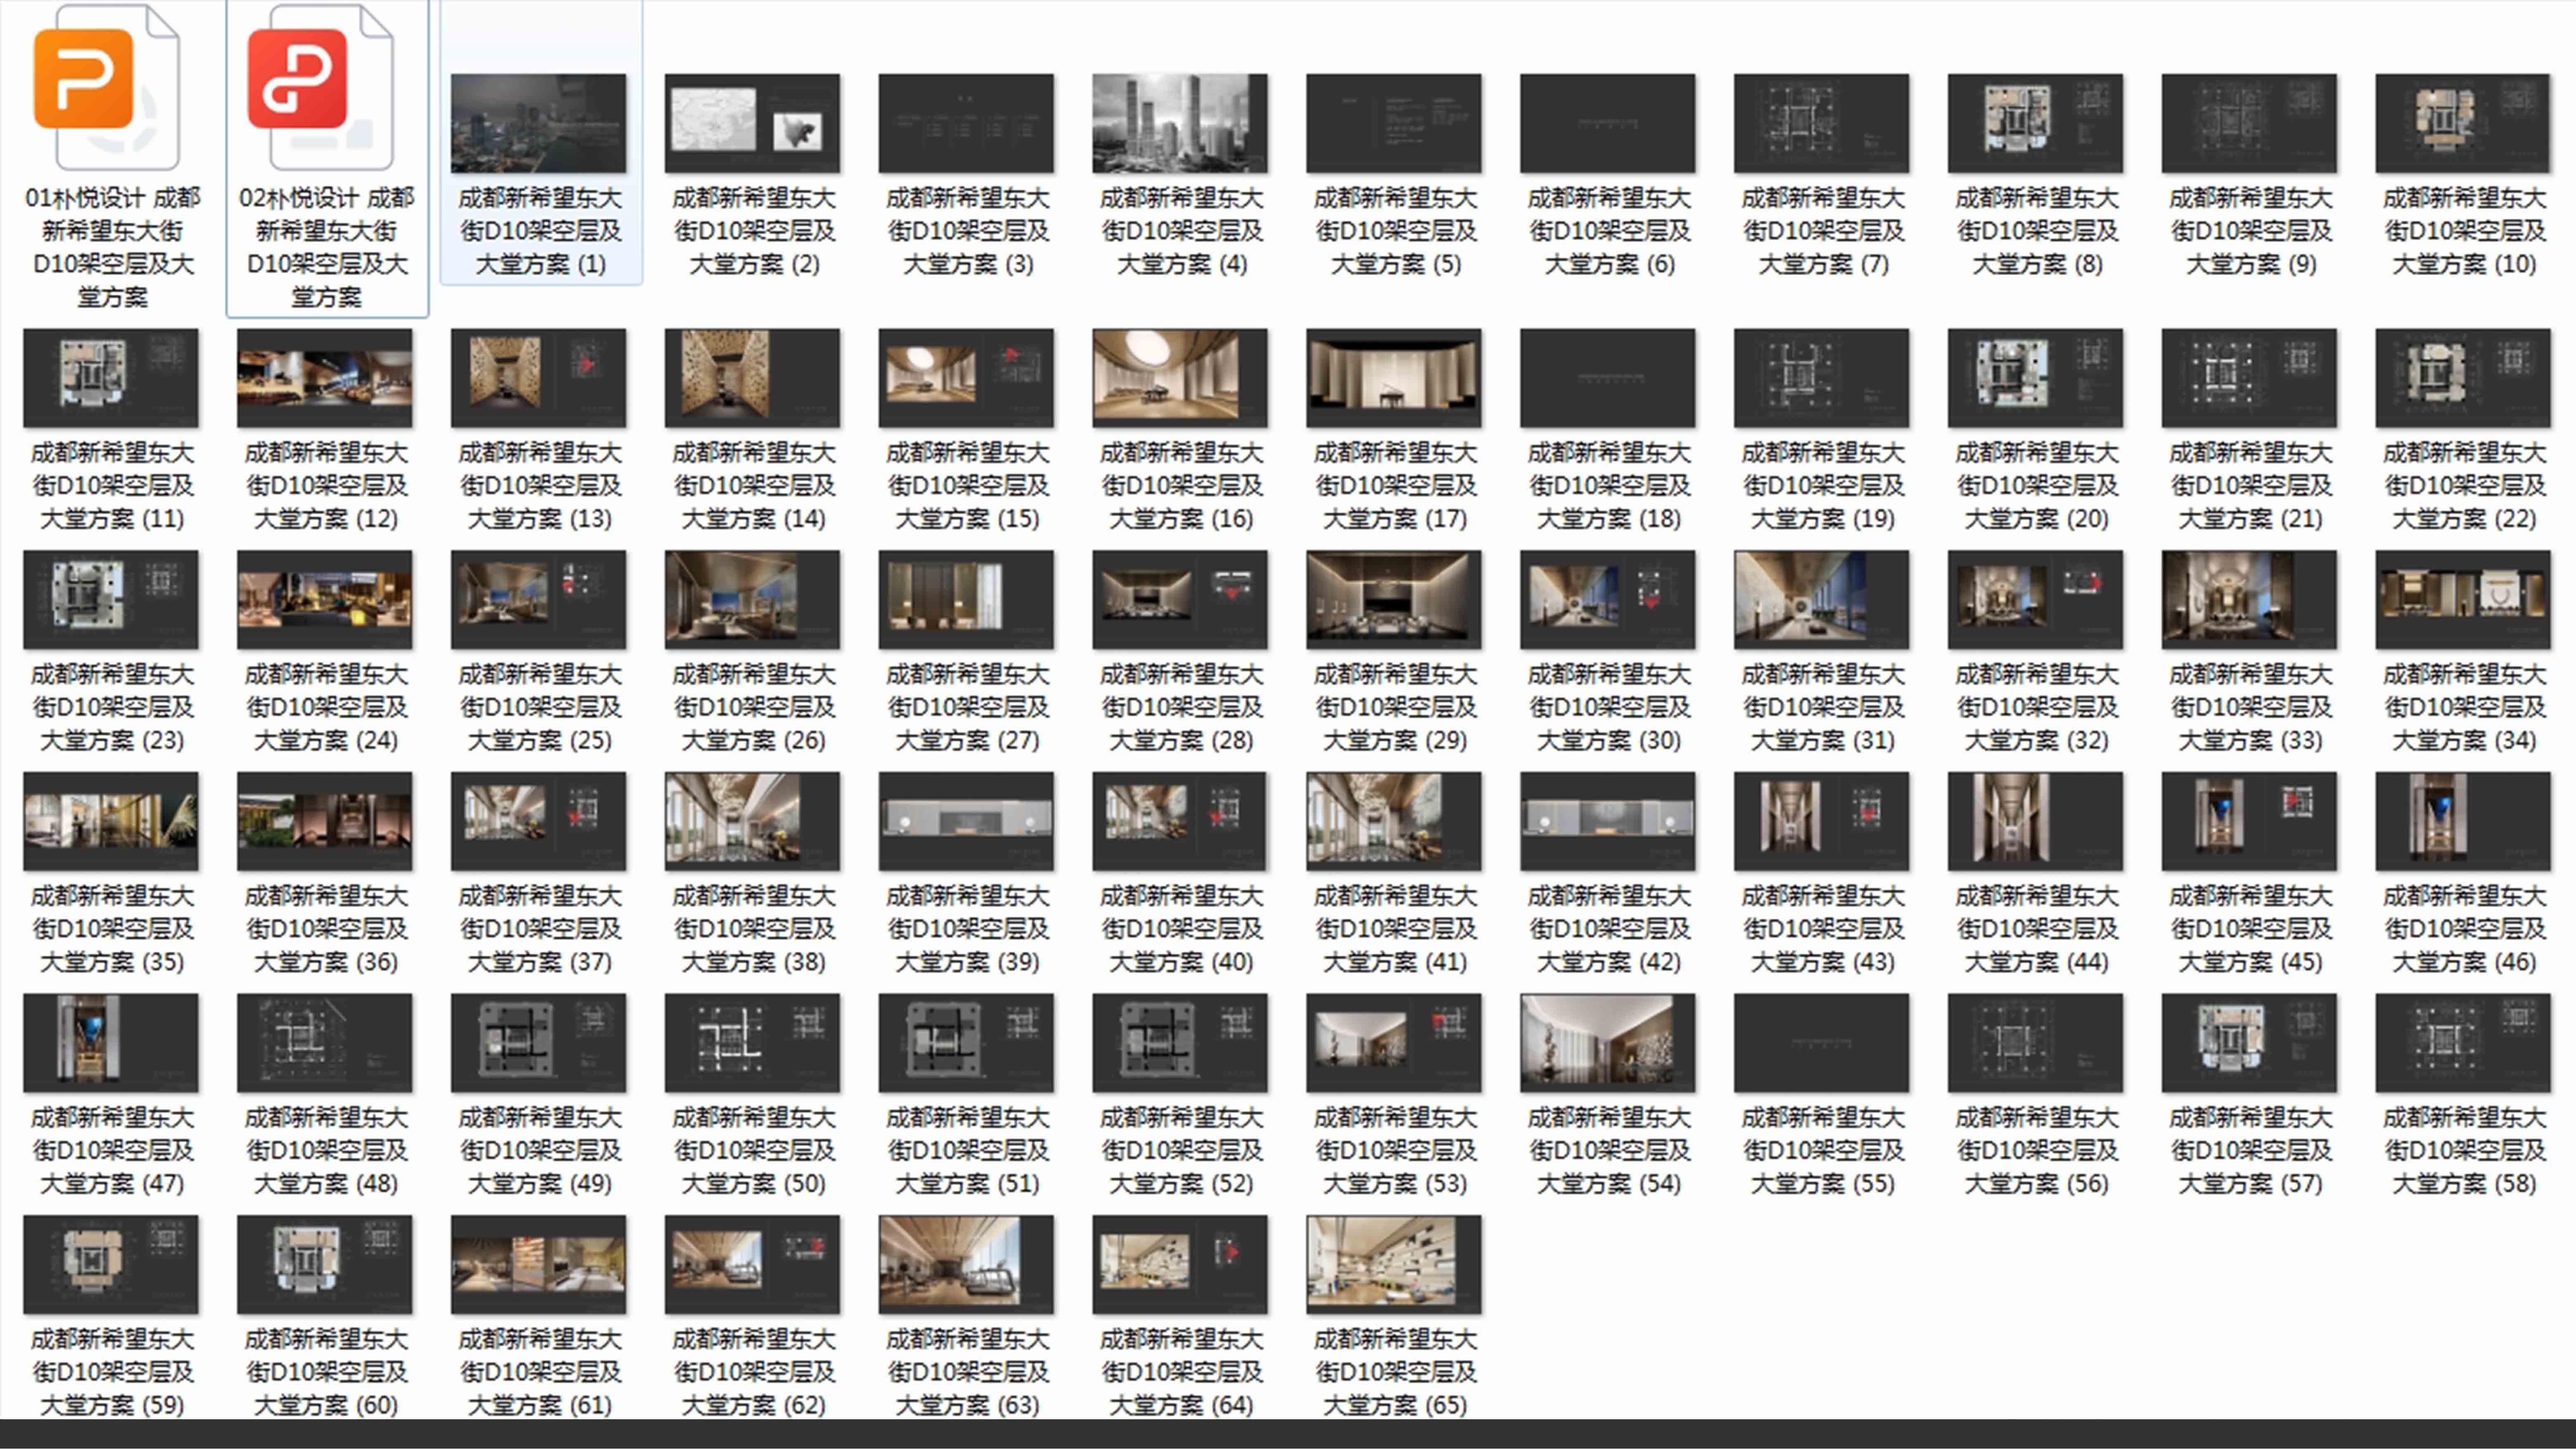Select dark slide thumbnail 大堂方案 (18)

point(1608,378)
